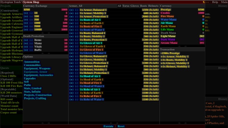Open the Help menu
228x128 pixels.
point(215,2)
